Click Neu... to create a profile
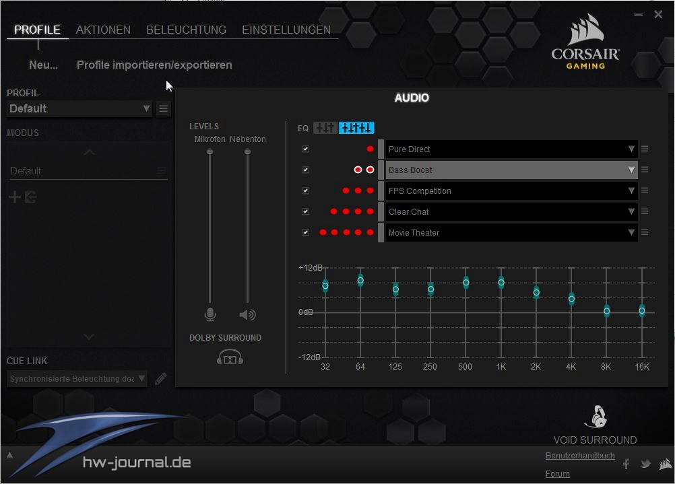 point(43,65)
